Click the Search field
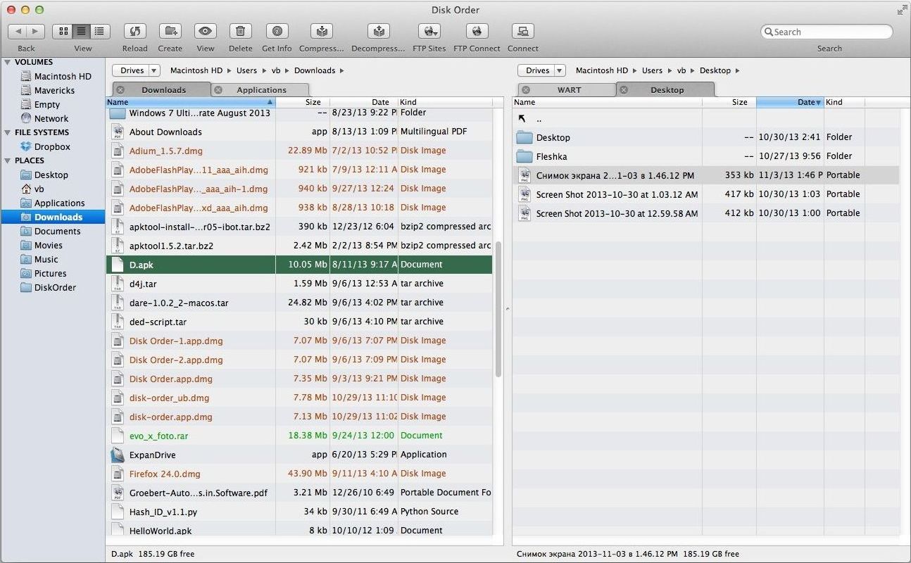This screenshot has height=563, width=911. [x=827, y=32]
